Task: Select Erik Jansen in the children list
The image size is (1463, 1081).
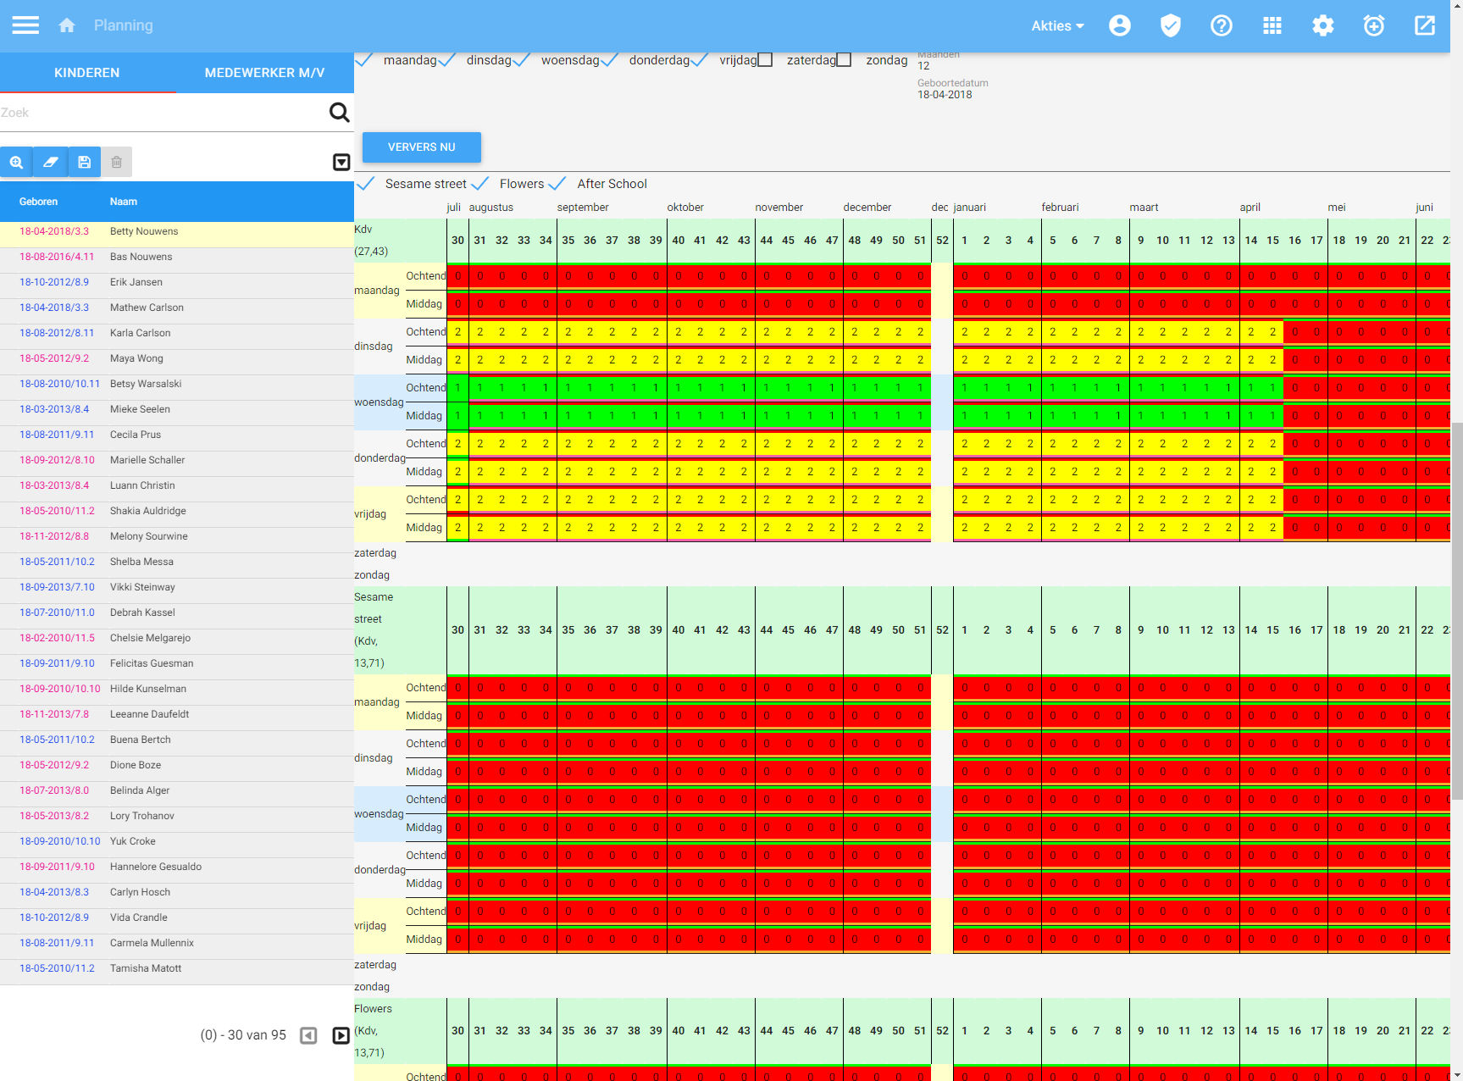Action: tap(136, 282)
